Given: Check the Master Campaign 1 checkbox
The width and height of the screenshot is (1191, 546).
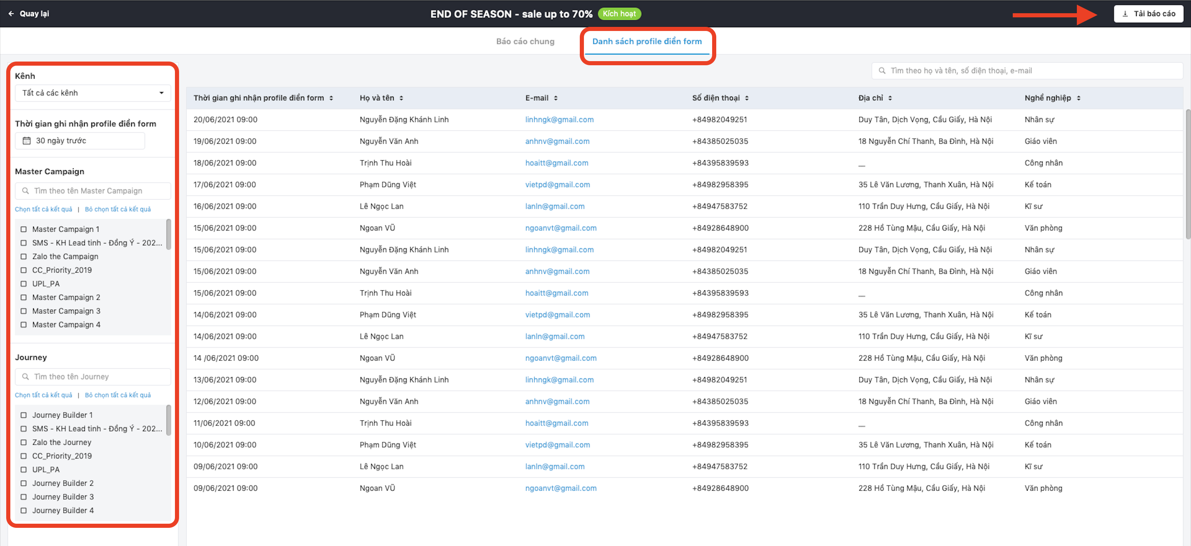Looking at the screenshot, I should coord(24,229).
